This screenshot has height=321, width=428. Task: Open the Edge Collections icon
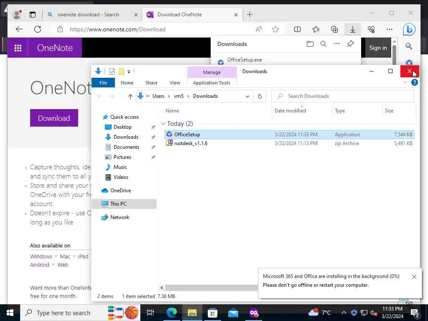[334, 29]
